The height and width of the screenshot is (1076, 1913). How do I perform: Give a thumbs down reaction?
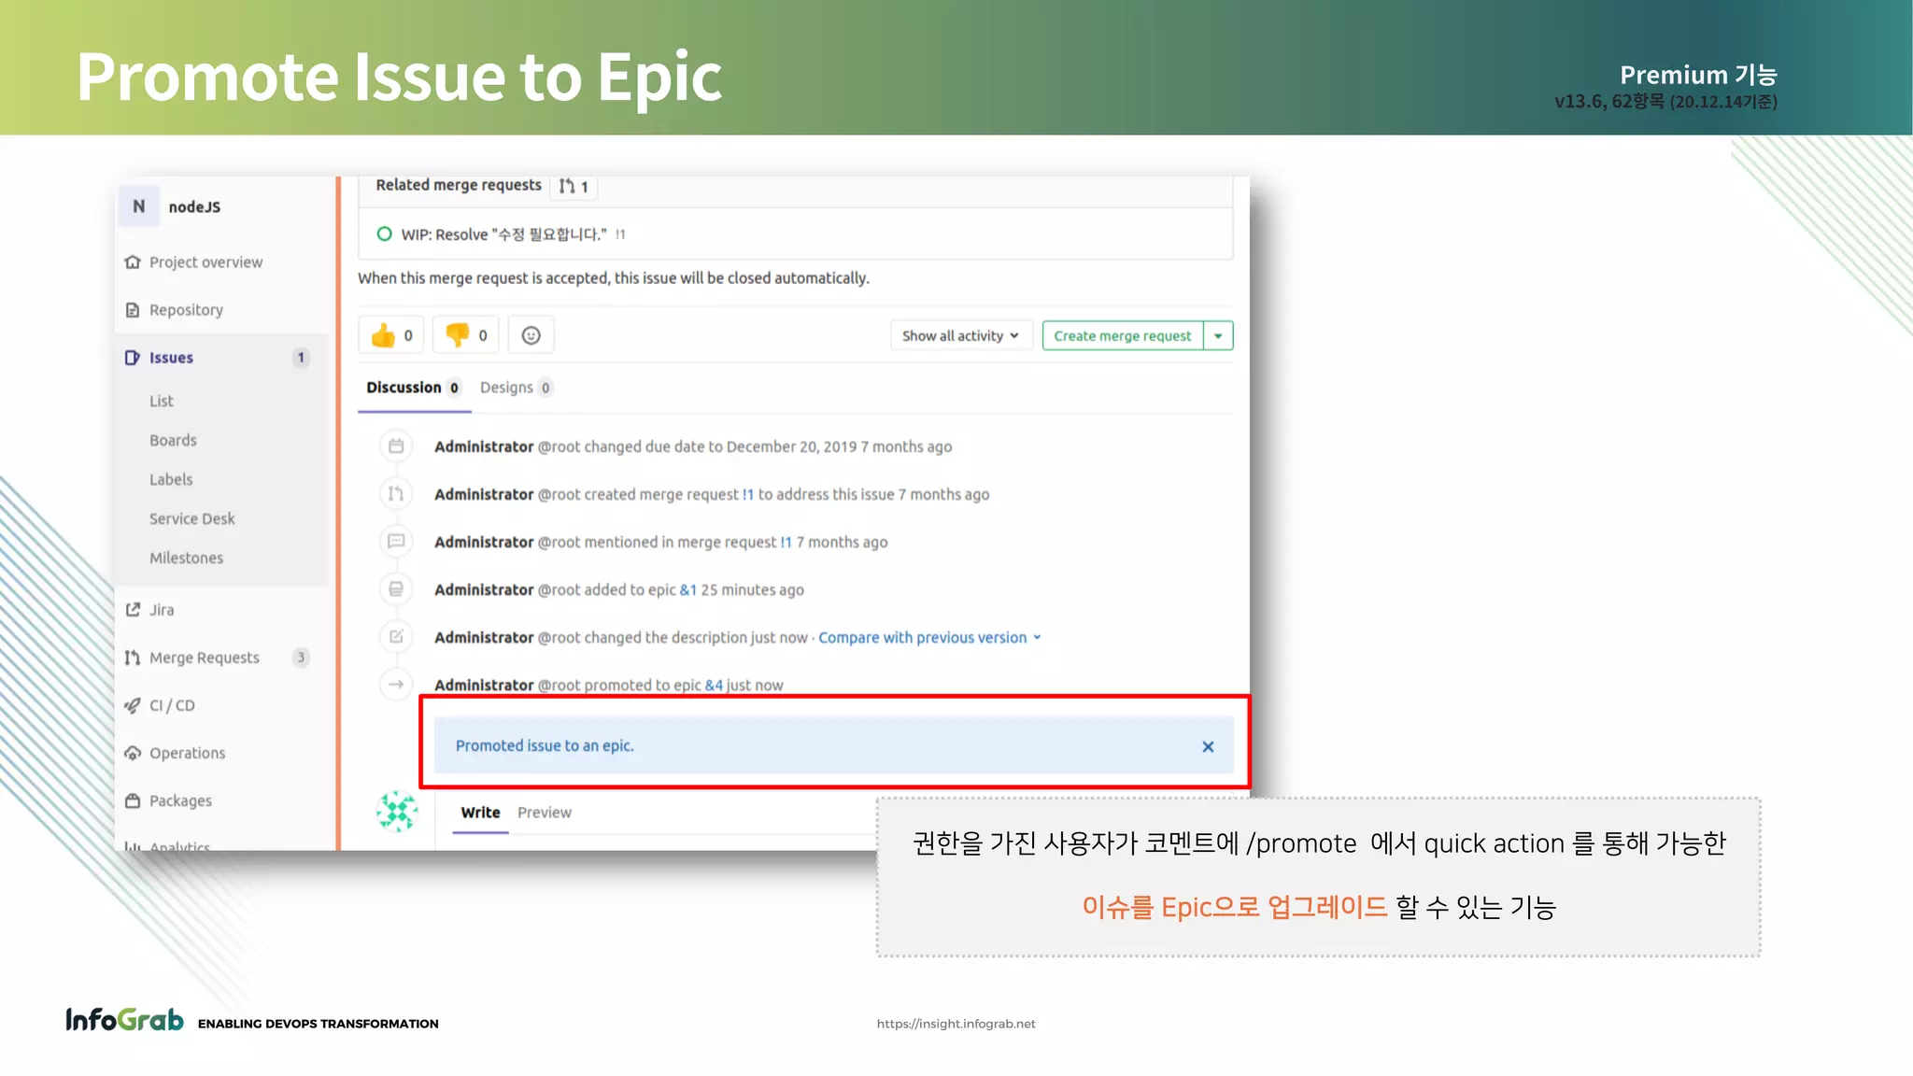click(x=466, y=335)
